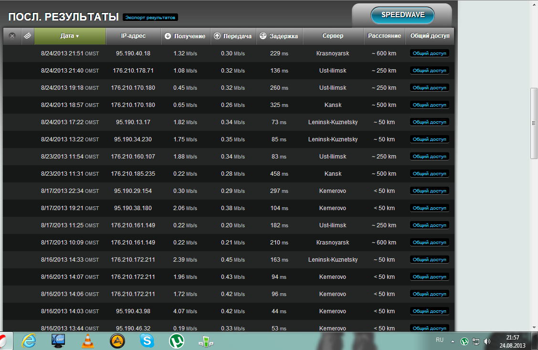Click Экспорт результатов button
The width and height of the screenshot is (538, 350).
150,18
